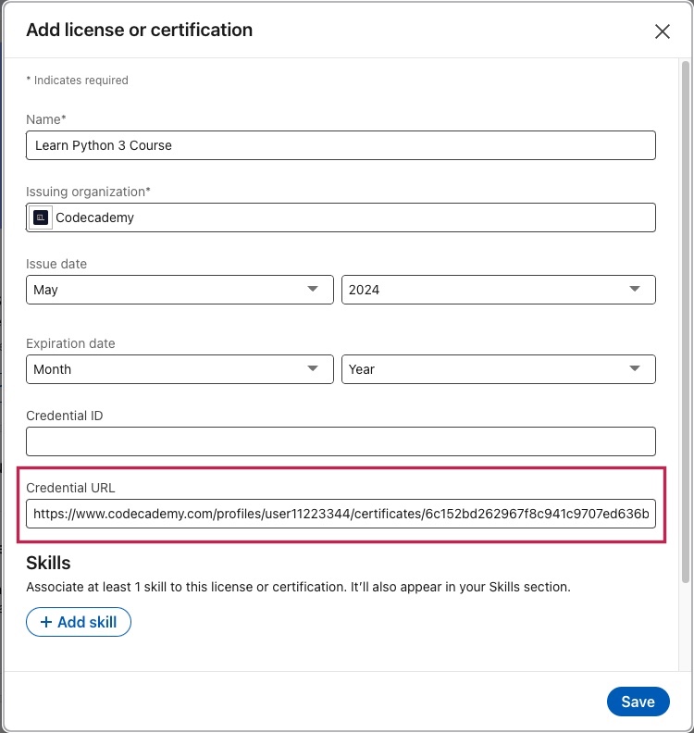The width and height of the screenshot is (694, 733).
Task: Click the Name* field label
Action: [x=45, y=119]
